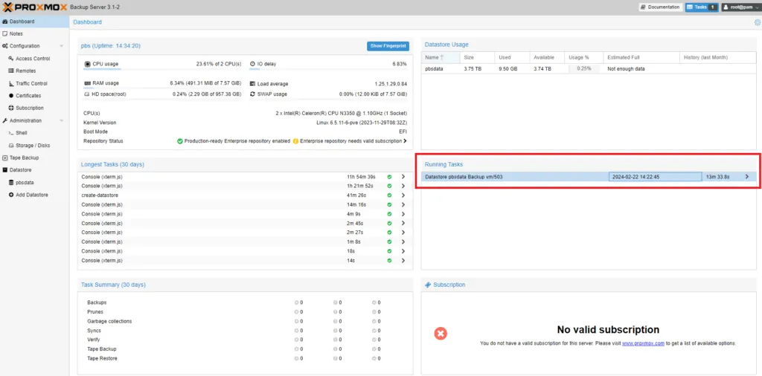The width and height of the screenshot is (762, 376).
Task: Click the Show Fingerprint button
Action: coord(388,46)
